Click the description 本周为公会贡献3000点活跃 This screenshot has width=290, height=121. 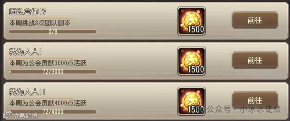click(48, 63)
